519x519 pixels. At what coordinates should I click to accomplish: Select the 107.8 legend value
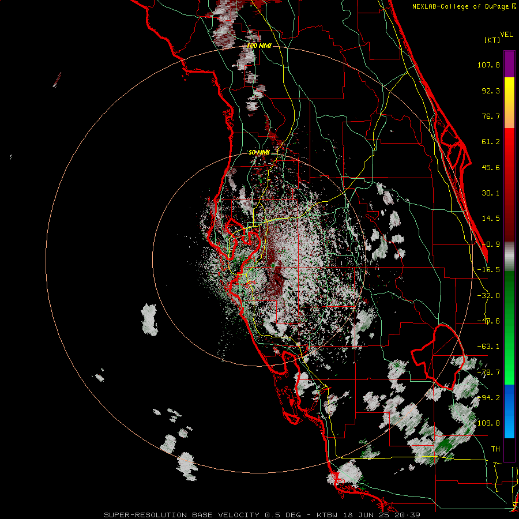pyautogui.click(x=488, y=65)
